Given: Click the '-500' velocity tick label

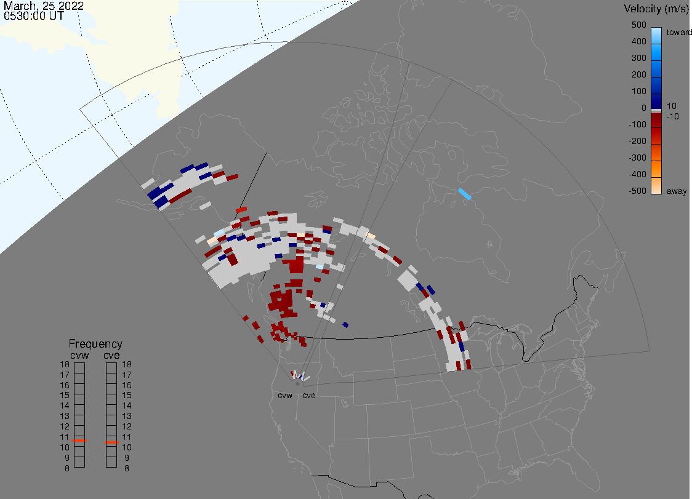Looking at the screenshot, I should (x=637, y=191).
